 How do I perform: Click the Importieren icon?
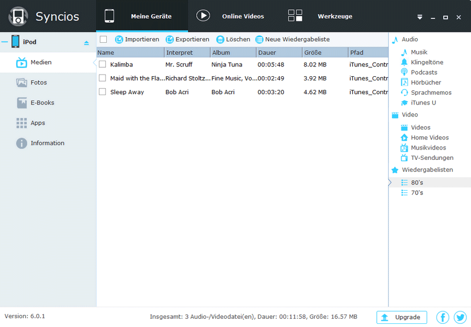tap(119, 40)
